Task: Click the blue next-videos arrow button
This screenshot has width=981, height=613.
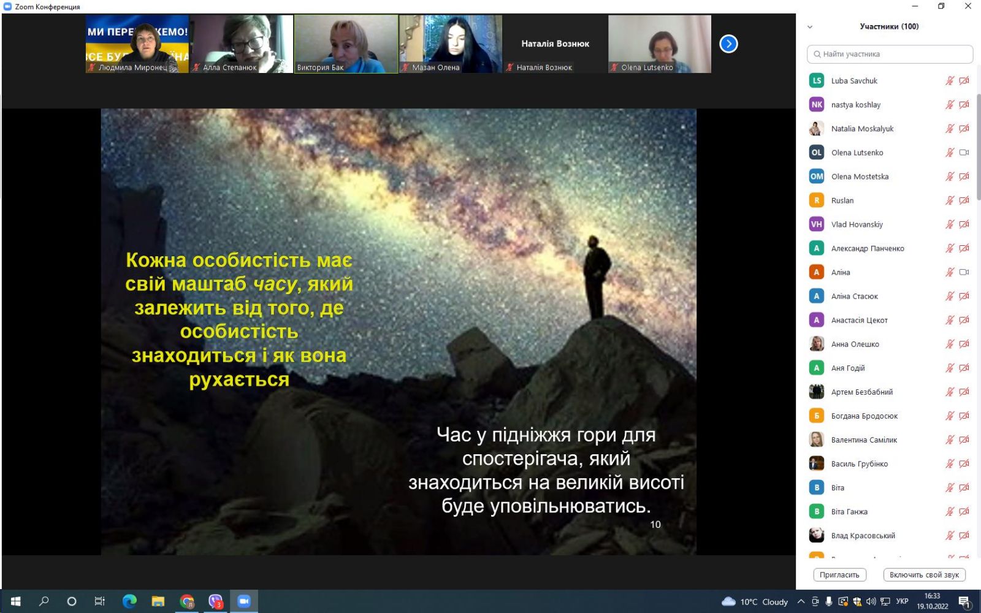Action: (728, 44)
